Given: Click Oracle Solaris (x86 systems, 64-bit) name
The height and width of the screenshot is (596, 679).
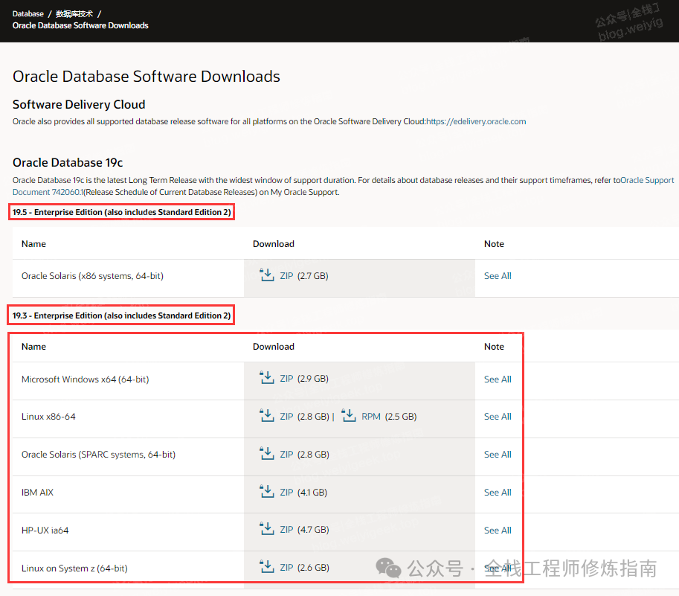Looking at the screenshot, I should tap(92, 276).
